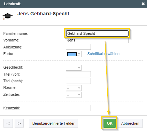Viewport: 147px width, 131px height.
Task: Expand the Geschlecht dropdown
Action: (73, 68)
